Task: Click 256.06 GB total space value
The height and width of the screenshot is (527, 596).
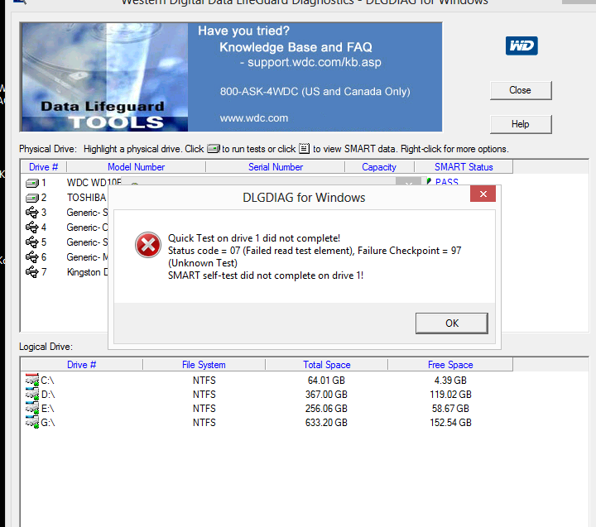Action: click(326, 409)
